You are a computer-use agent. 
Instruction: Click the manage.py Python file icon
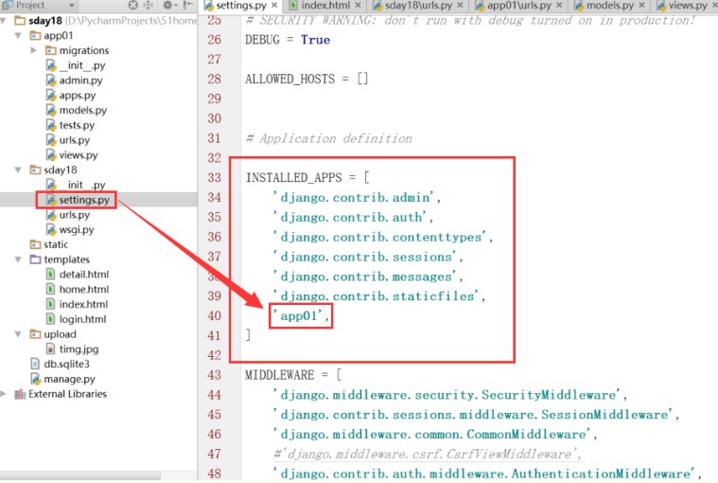click(35, 379)
